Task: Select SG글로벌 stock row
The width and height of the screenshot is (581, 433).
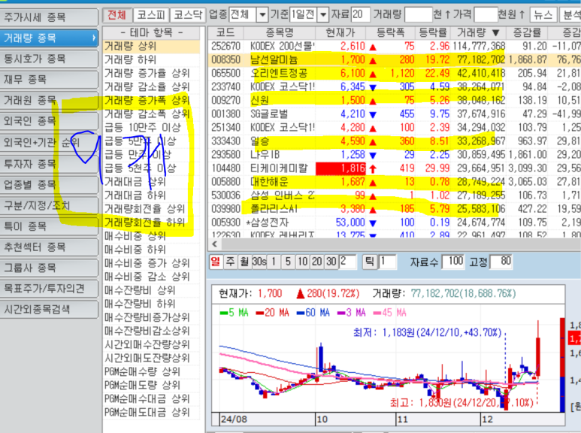Action: pos(395,114)
